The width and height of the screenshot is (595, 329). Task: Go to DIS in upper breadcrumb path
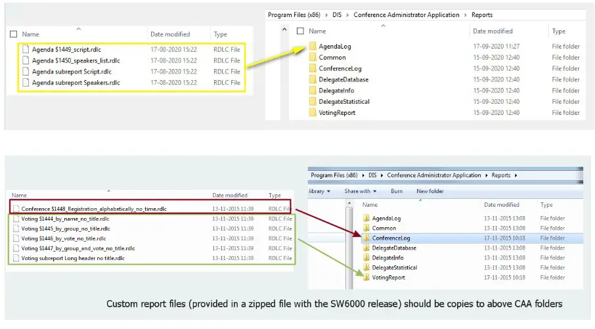pyautogui.click(x=337, y=15)
